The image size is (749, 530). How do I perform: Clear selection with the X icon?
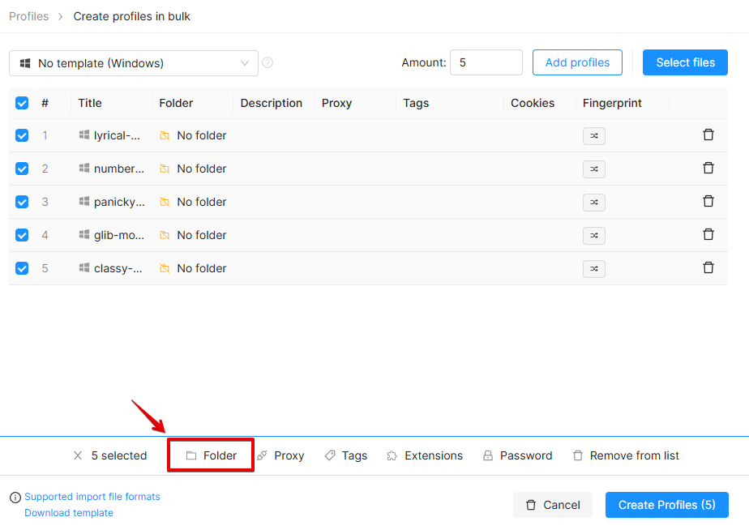78,455
